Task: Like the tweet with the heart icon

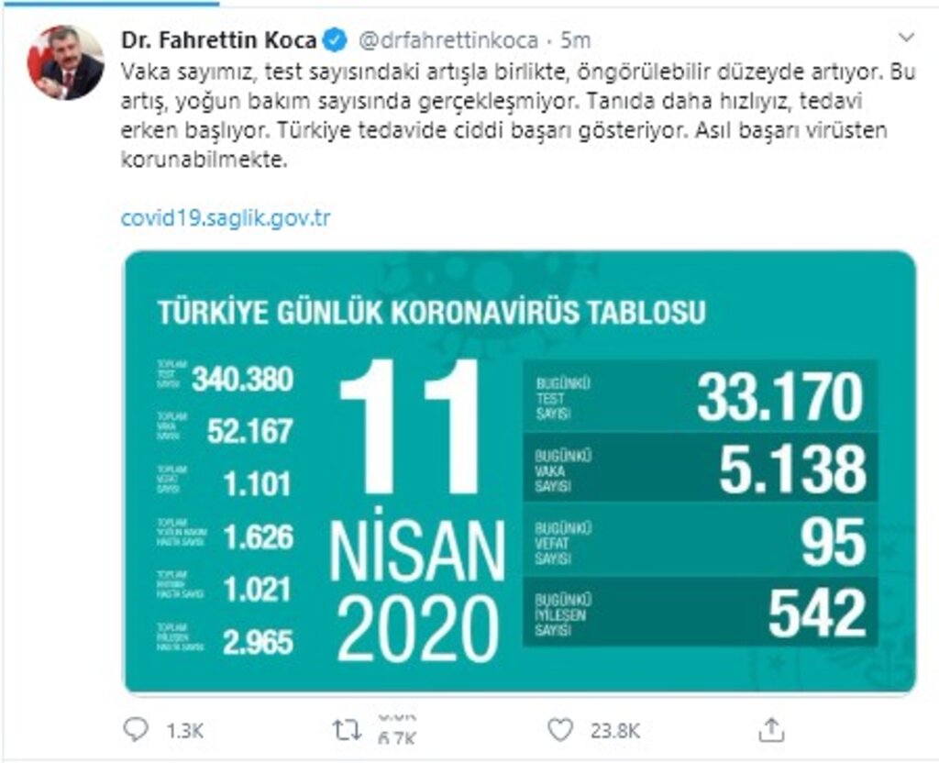Action: [559, 730]
